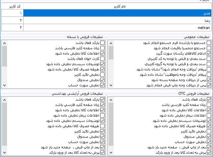Uncheck 'نمایش صورت حساب' in فروش با نسخه
The image size is (213, 157).
coord(102,85)
